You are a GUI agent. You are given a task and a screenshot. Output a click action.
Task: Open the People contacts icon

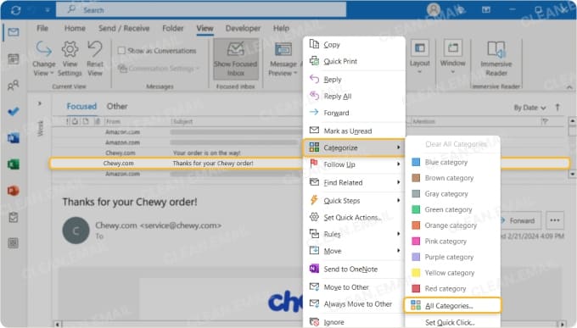click(14, 86)
